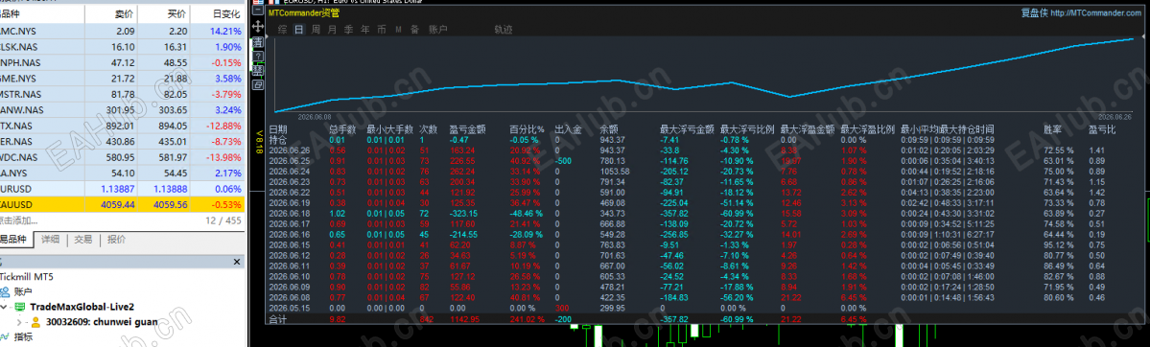Select Tickmill MT5 in the Navigator
This screenshot has height=347, width=1150.
(27, 277)
